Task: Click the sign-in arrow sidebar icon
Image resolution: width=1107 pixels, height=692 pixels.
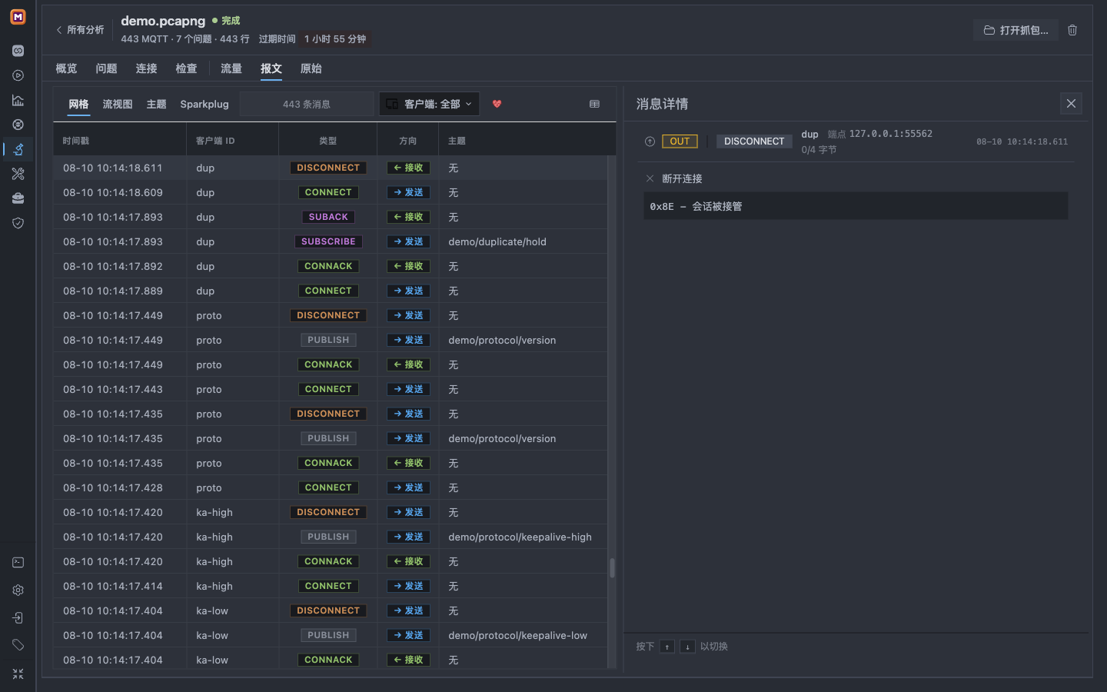Action: 18,618
